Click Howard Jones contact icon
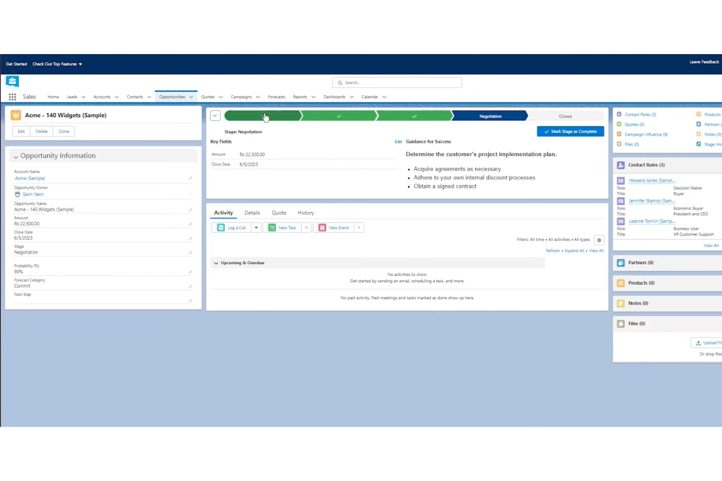The image size is (722, 481). coord(621,181)
